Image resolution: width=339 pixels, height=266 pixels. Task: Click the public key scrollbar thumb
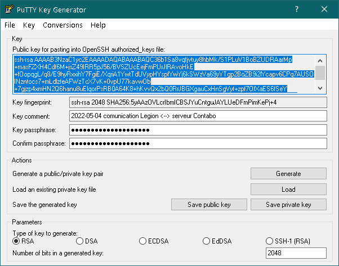click(x=320, y=73)
